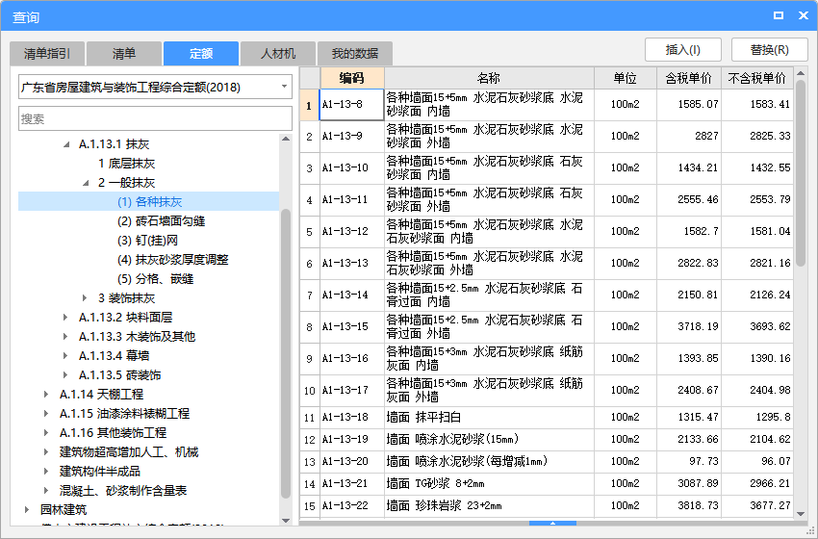Select tree item (5) 分格、嵌缝
The width and height of the screenshot is (818, 539).
(x=155, y=279)
